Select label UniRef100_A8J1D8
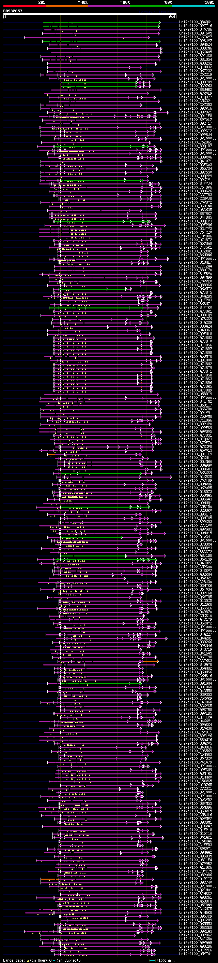This screenshot has width=218, height=963. 196,555
